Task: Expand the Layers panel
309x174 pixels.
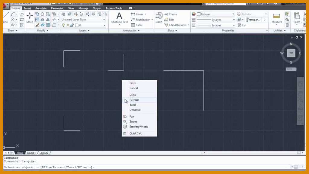Action: pos(84,31)
